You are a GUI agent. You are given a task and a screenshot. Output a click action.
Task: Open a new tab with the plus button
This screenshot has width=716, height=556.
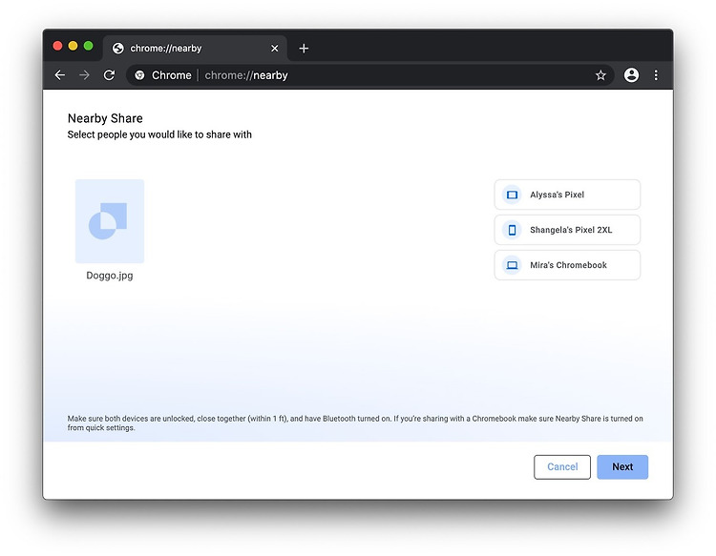pyautogui.click(x=304, y=49)
